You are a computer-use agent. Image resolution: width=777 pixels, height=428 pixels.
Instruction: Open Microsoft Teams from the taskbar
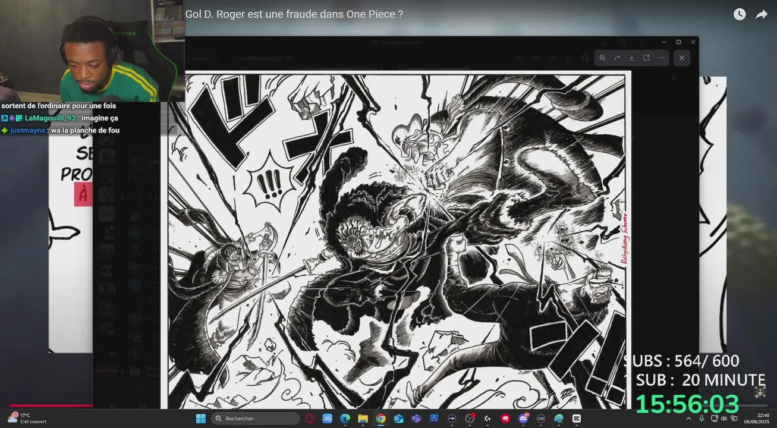click(416, 418)
